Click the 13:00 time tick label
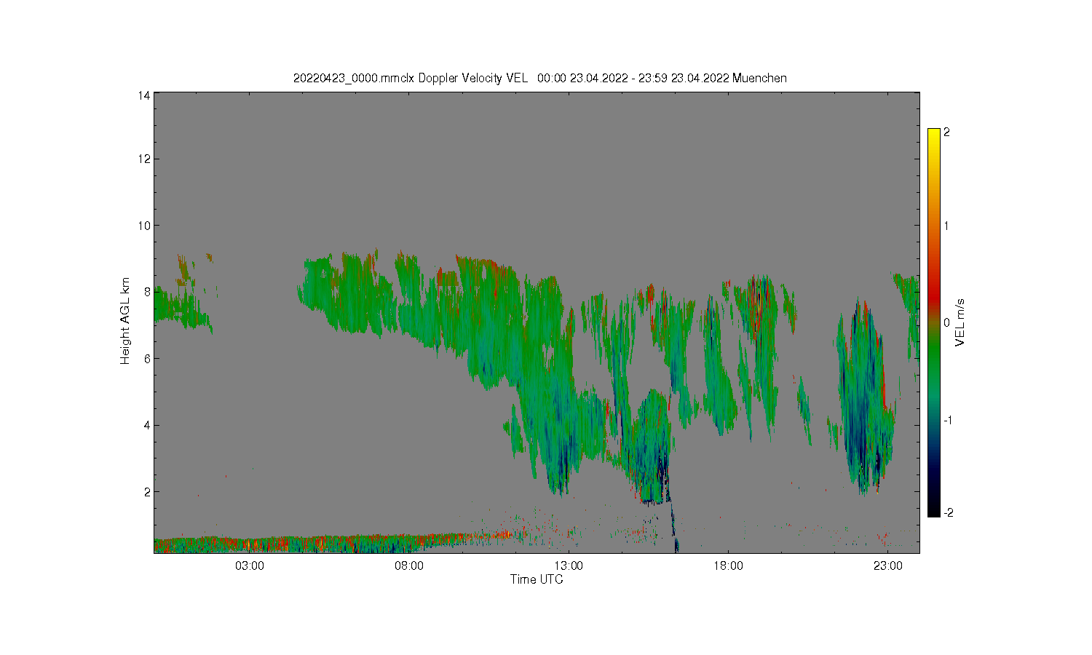Screen dimensions: 1092x655 (569, 566)
